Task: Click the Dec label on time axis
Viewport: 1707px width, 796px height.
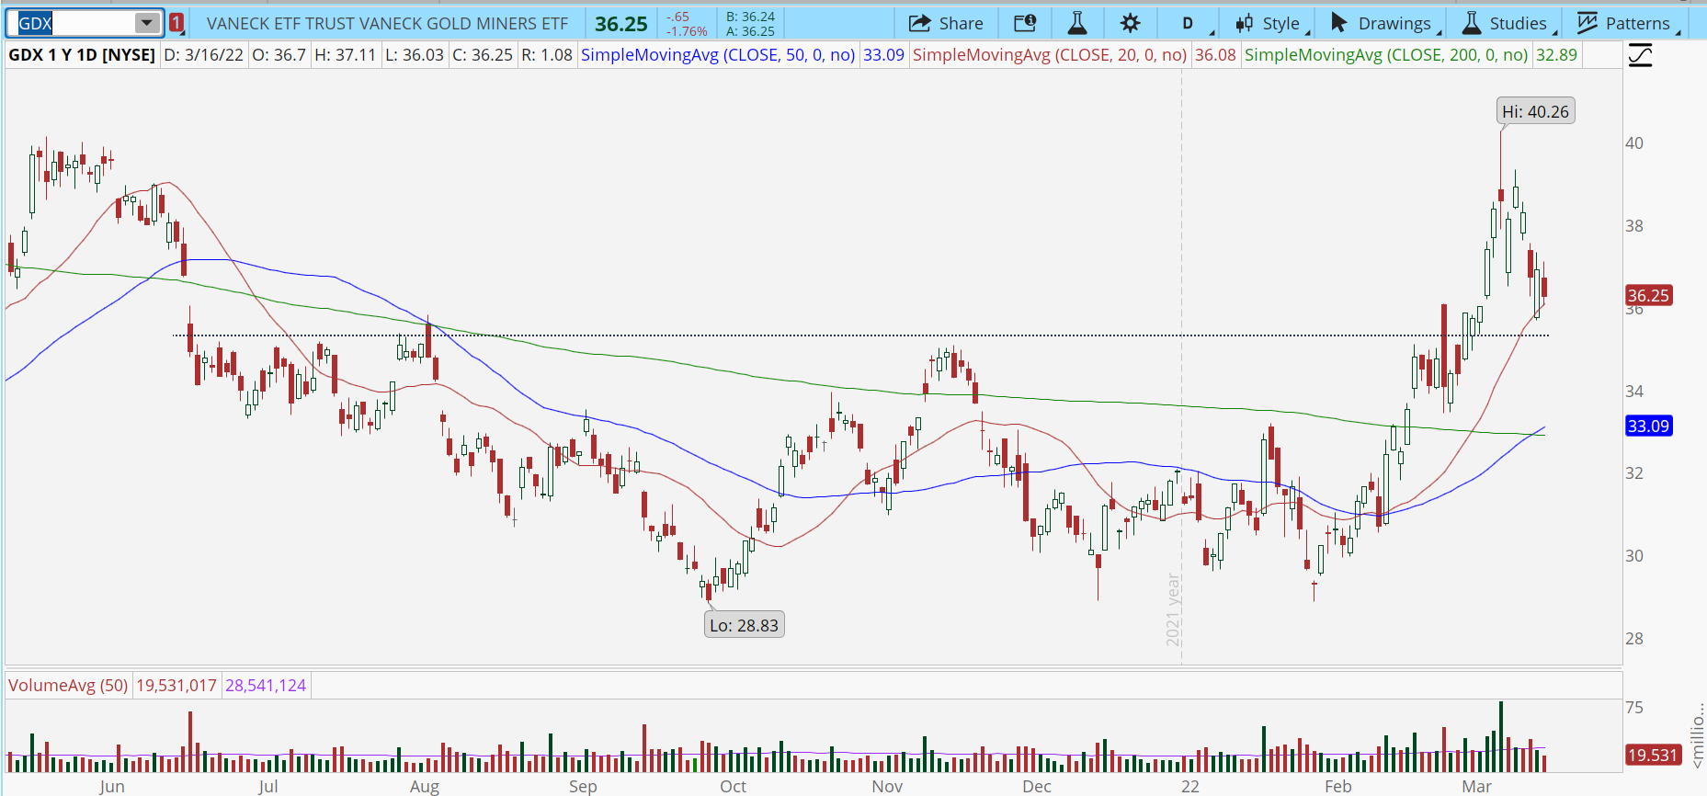Action: click(x=1036, y=786)
